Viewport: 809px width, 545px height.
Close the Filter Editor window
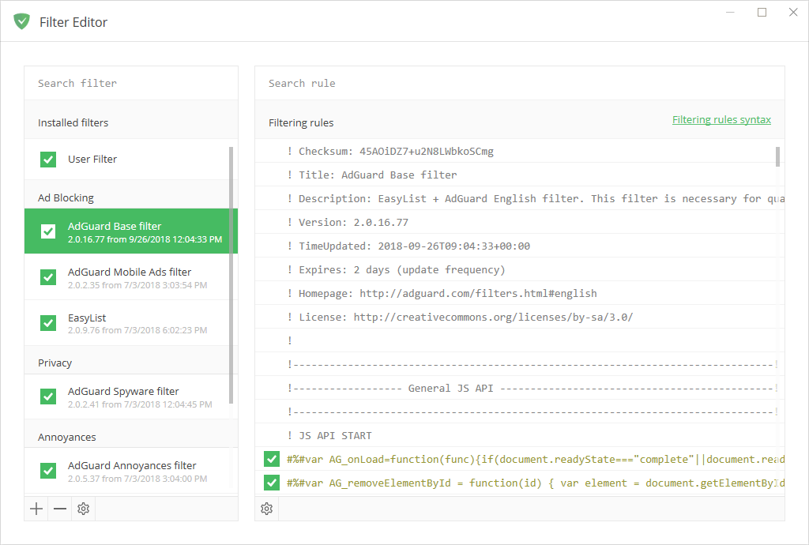tap(793, 12)
